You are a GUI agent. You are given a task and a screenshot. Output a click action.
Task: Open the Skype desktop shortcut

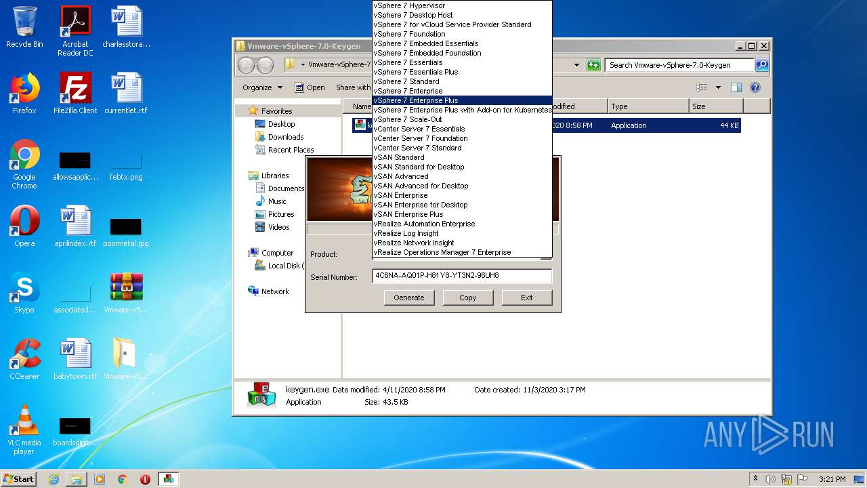tap(24, 293)
